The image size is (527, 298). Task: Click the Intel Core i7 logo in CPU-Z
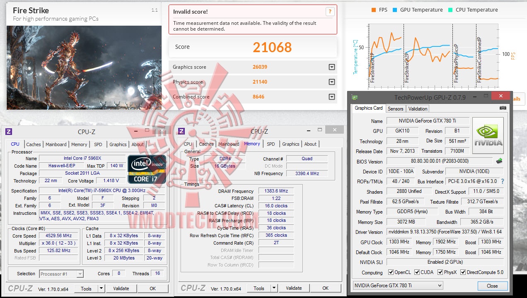pyautogui.click(x=147, y=169)
